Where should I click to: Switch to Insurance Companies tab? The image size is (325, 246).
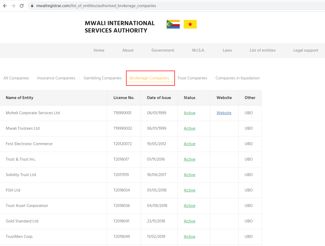[56, 78]
